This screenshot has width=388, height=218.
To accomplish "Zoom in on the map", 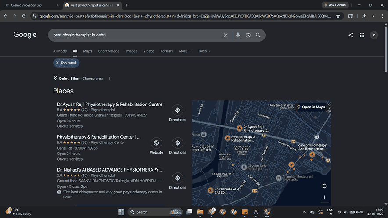I will 324,197.
